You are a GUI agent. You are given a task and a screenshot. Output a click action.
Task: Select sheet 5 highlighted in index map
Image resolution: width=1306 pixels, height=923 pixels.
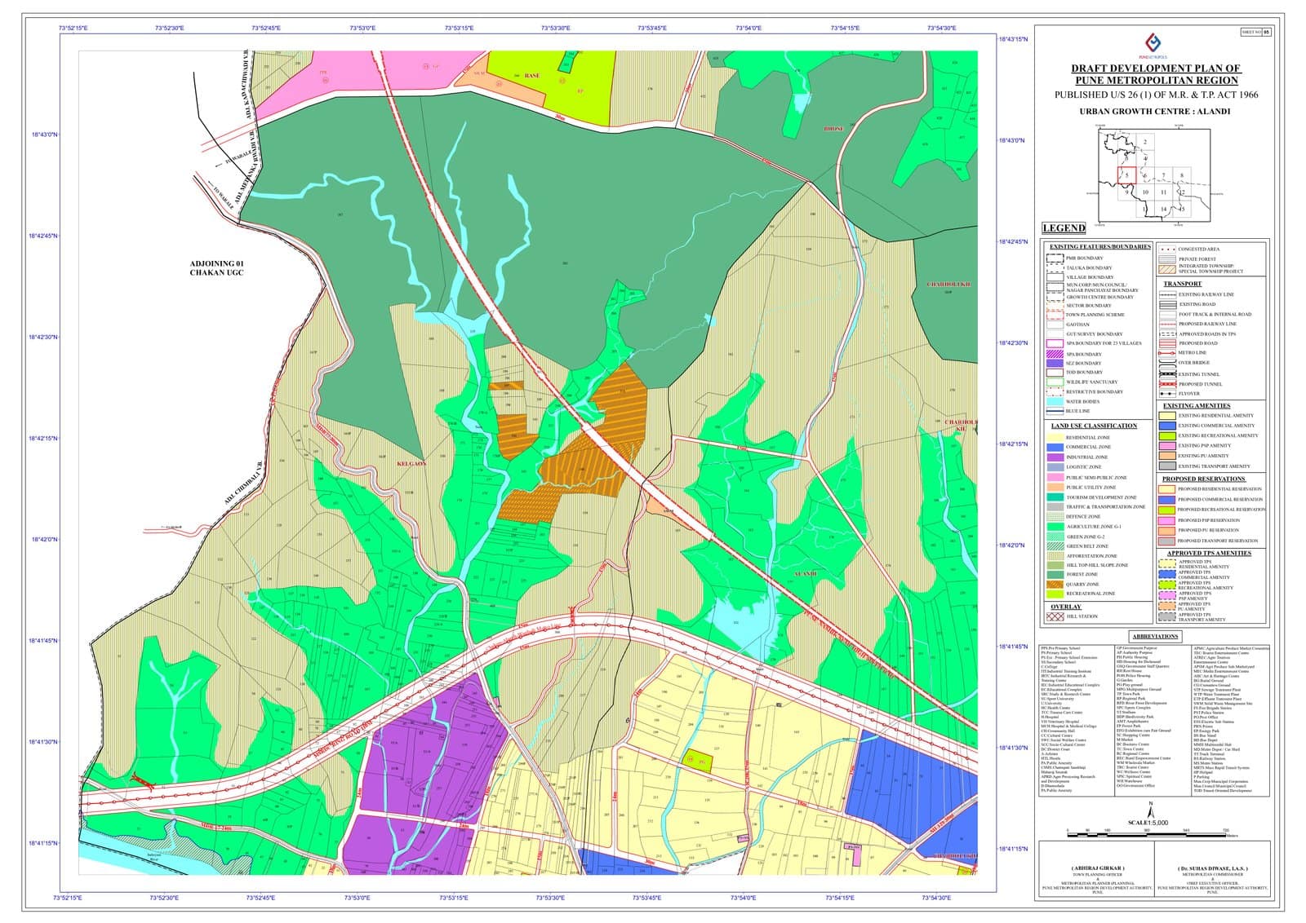coord(1126,175)
